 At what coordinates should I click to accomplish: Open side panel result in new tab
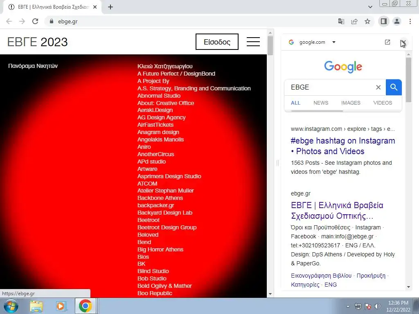(387, 42)
